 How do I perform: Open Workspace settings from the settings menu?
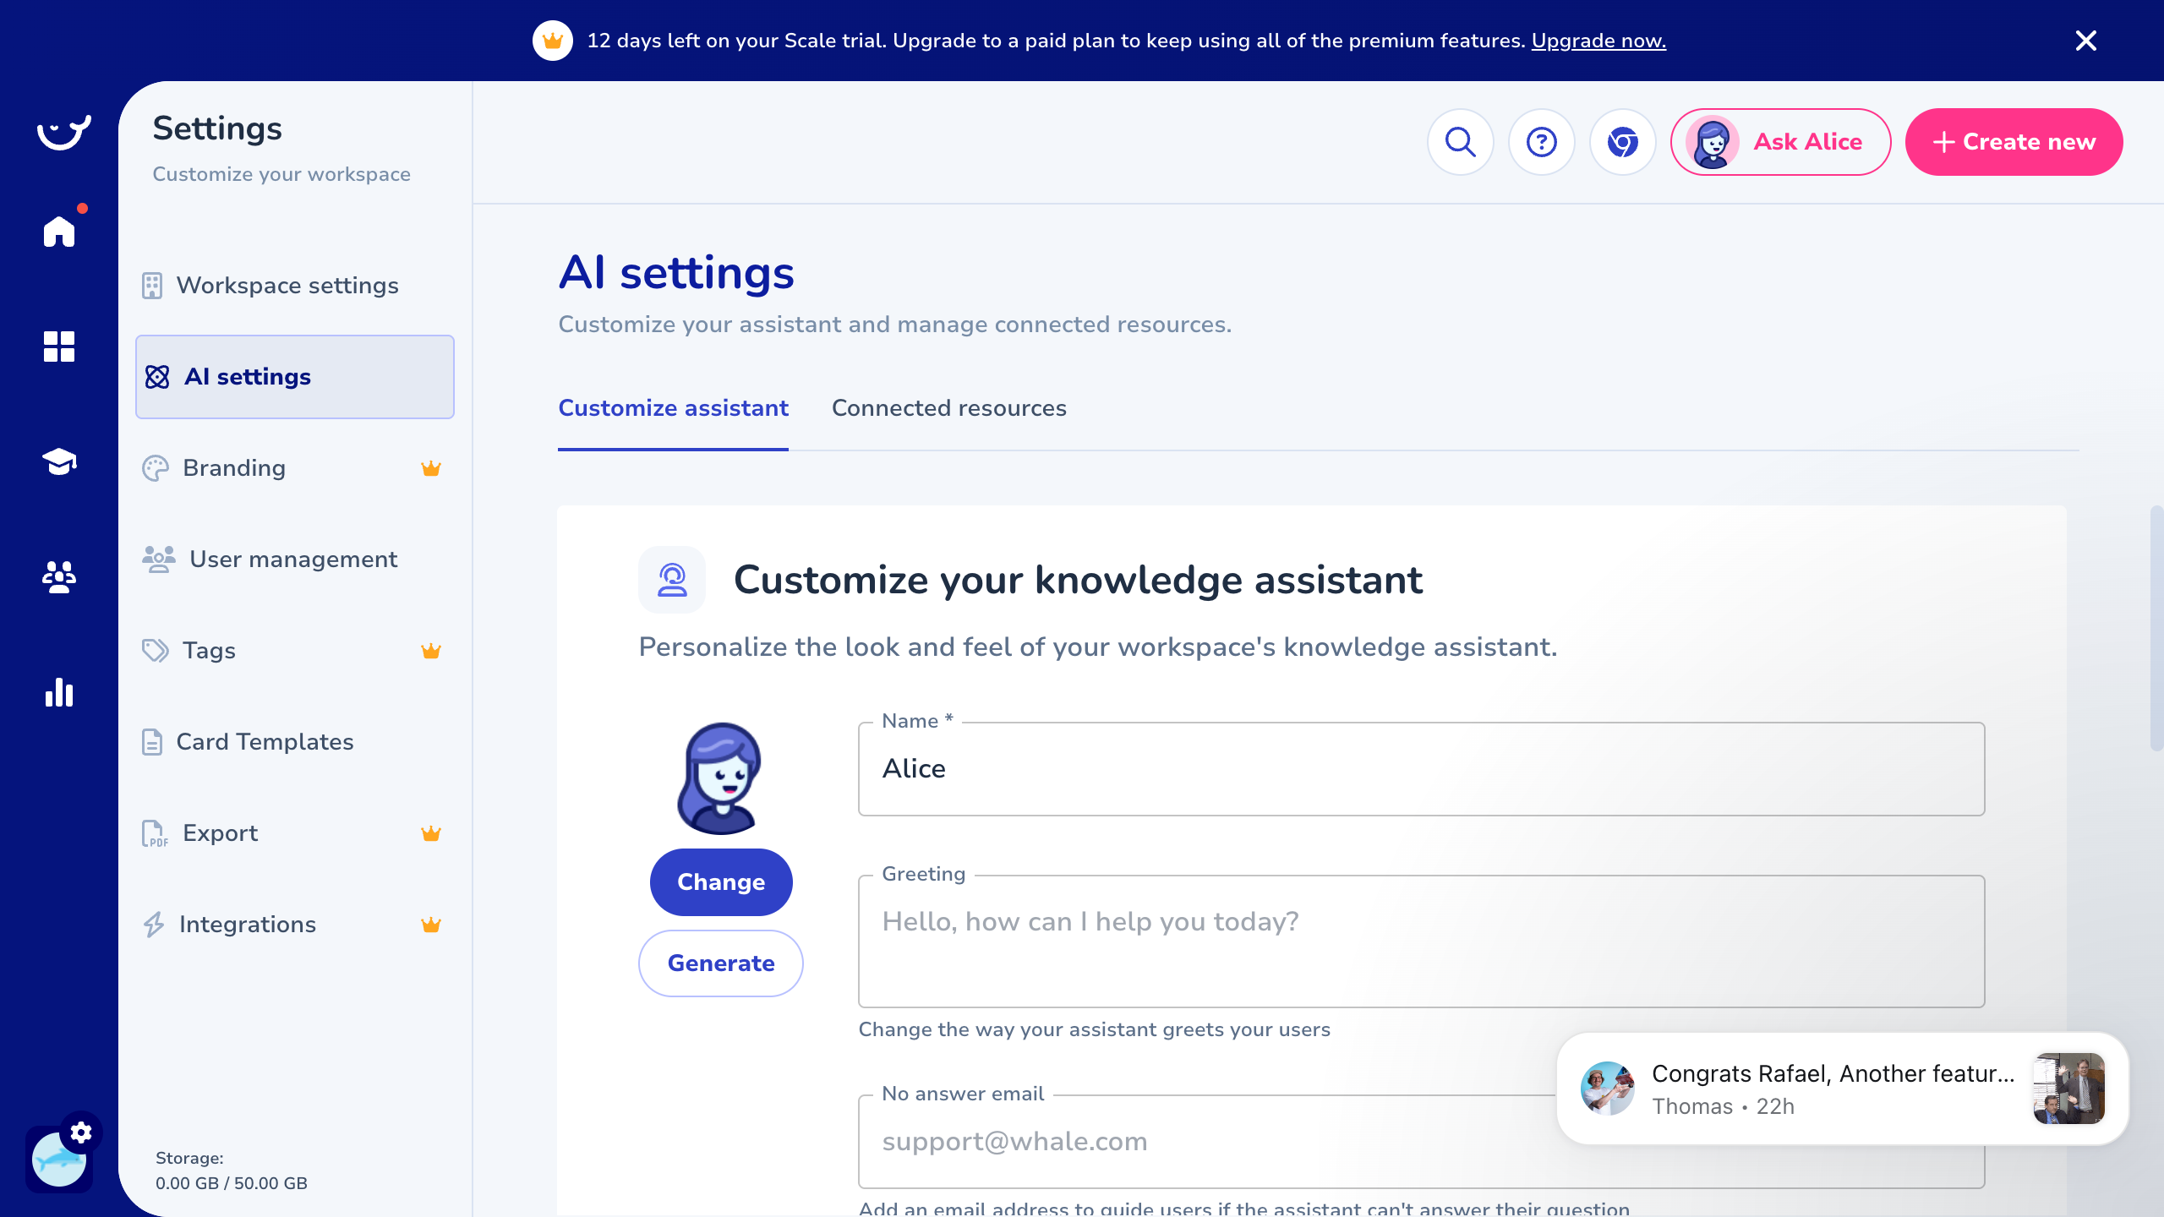coord(287,286)
